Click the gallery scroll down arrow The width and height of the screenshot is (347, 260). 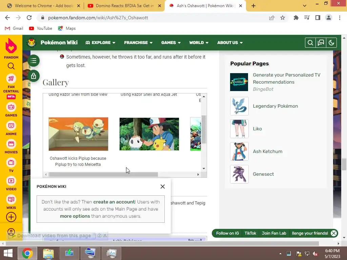pyautogui.click(x=204, y=169)
